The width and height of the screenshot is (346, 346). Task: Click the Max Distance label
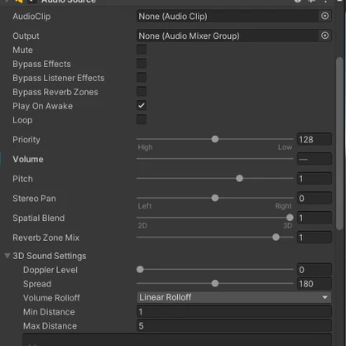pyautogui.click(x=50, y=326)
